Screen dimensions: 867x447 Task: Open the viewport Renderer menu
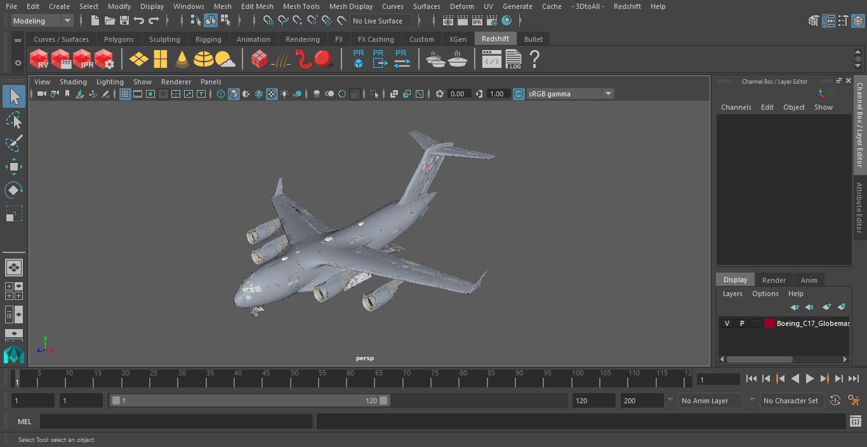(x=176, y=82)
